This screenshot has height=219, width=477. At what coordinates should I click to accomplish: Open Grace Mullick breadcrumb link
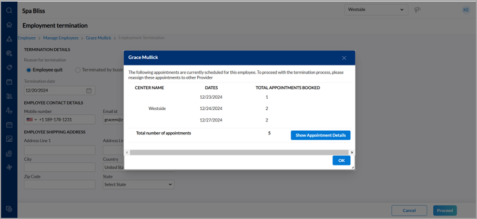coord(98,38)
